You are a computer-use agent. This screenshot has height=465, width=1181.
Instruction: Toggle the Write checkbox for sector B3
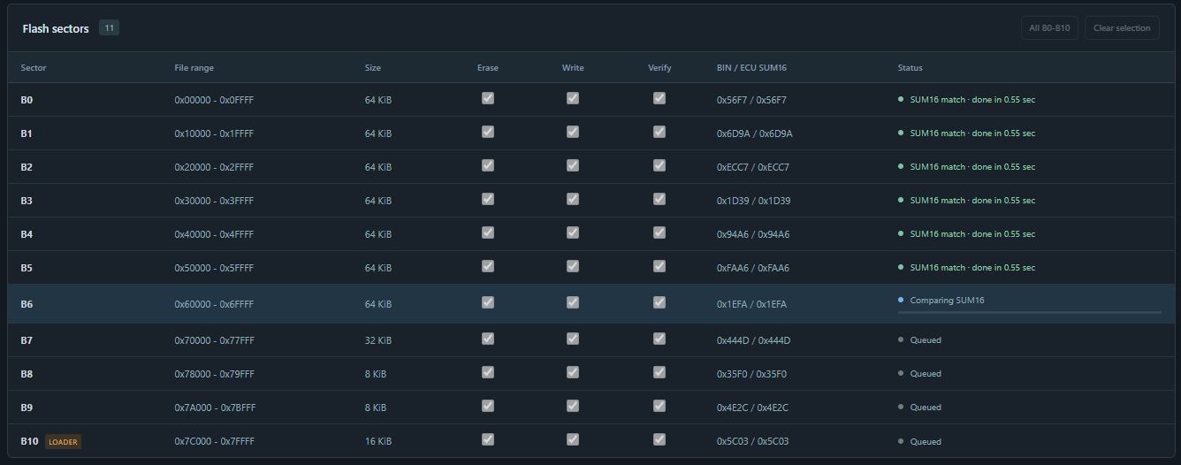[x=573, y=199]
